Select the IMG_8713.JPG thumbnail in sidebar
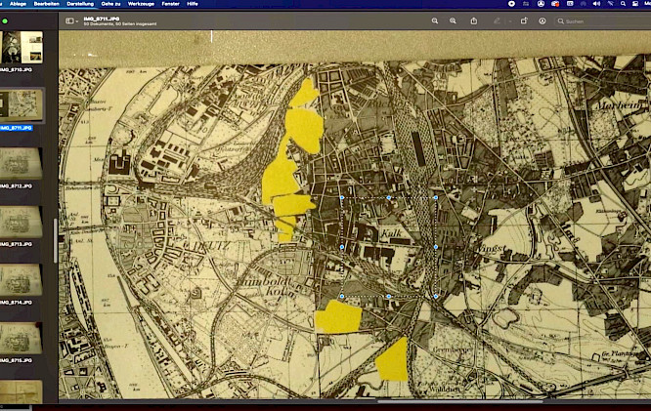Image resolution: width=651 pixels, height=411 pixels. 21,222
